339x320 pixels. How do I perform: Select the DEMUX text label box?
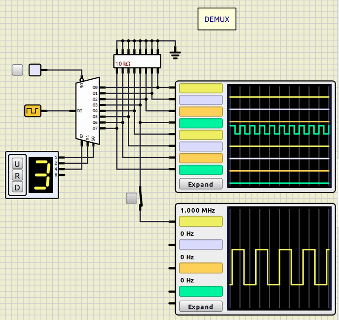coord(216,19)
